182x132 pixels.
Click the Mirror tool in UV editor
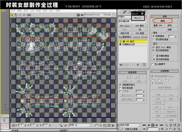coord(29,15)
